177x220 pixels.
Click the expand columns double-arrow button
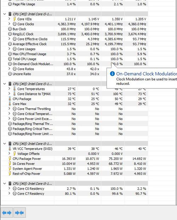coord(7,213)
